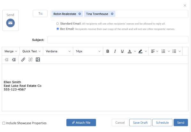The height and width of the screenshot is (132, 191).
Task: Select the Bcc Email radio option
Action: click(x=57, y=29)
